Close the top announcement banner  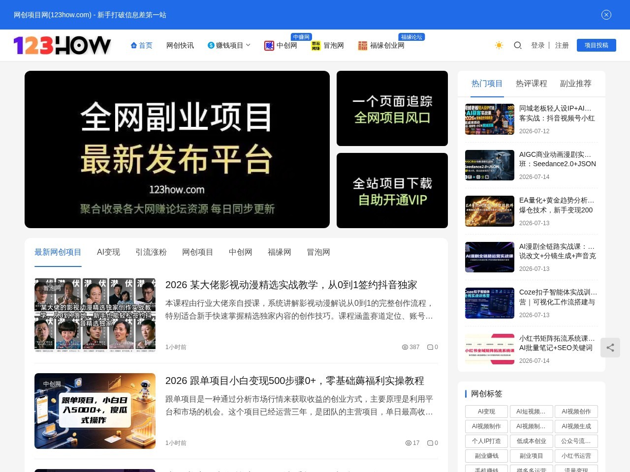pos(606,15)
